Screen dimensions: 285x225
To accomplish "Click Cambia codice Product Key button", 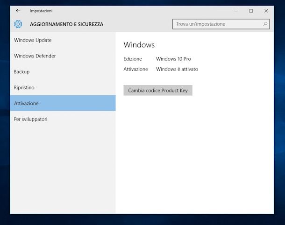I will tap(158, 90).
